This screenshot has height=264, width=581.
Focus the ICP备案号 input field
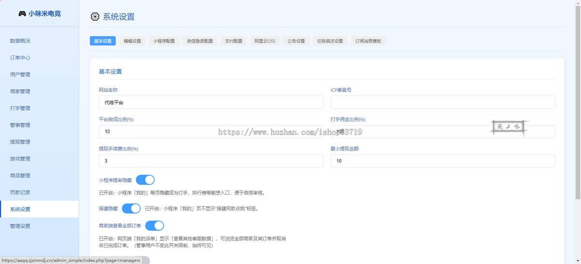[443, 102]
